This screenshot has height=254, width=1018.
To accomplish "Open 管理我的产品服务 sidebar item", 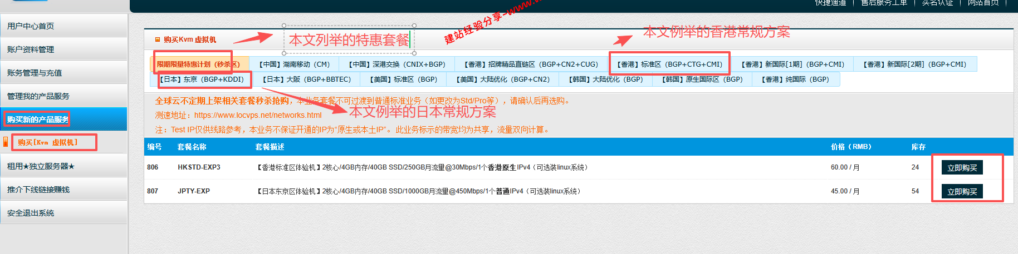I will (x=63, y=96).
